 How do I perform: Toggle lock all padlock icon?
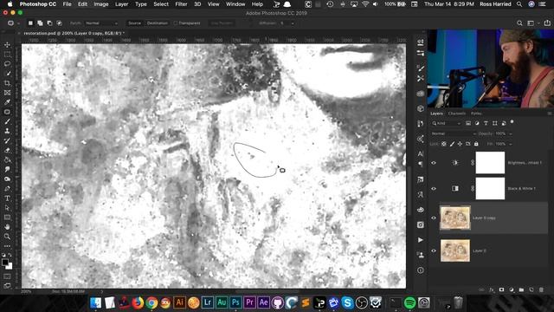476,144
